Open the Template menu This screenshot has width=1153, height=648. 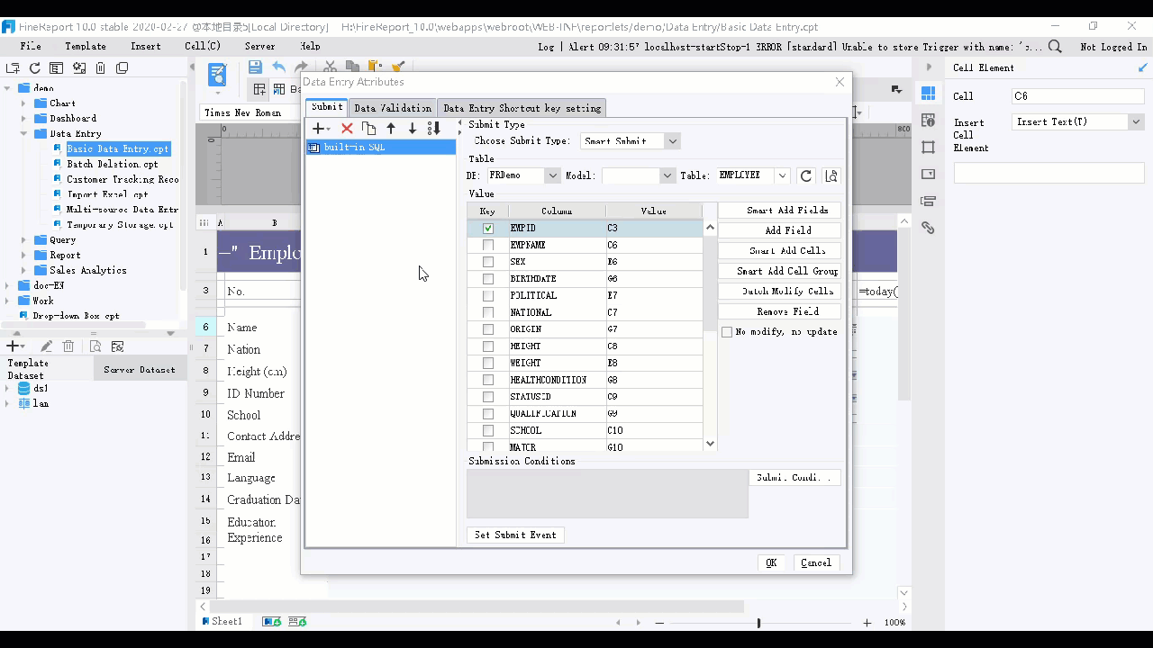pos(86,46)
